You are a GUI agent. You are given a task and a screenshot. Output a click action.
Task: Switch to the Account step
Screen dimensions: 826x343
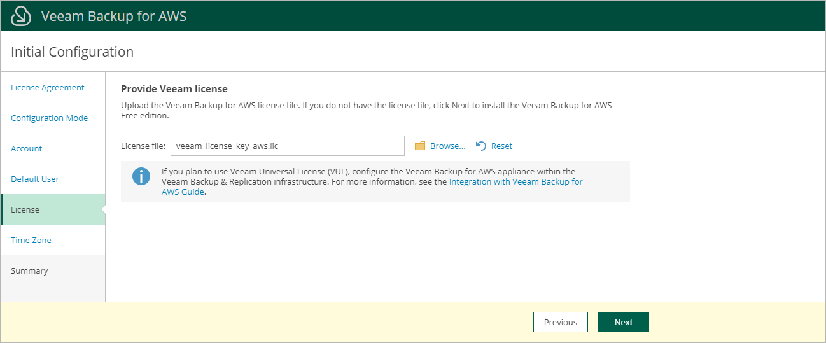coord(27,149)
